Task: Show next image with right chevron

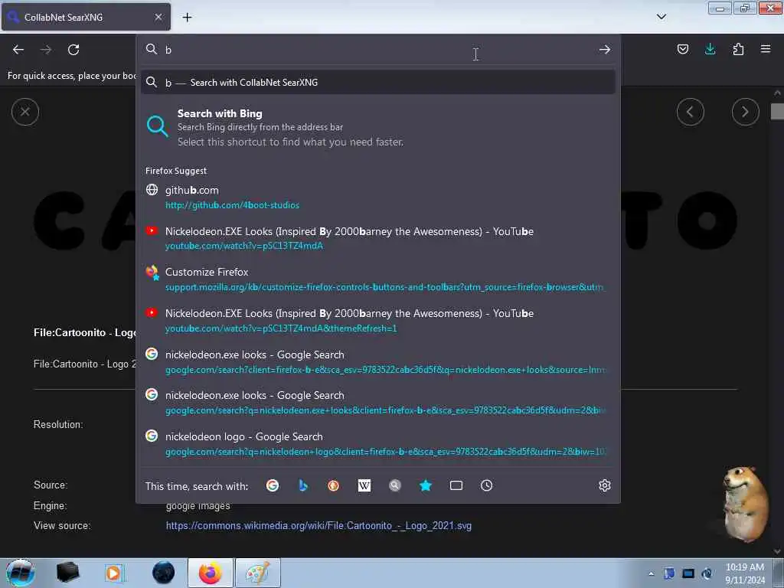Action: coord(745,112)
